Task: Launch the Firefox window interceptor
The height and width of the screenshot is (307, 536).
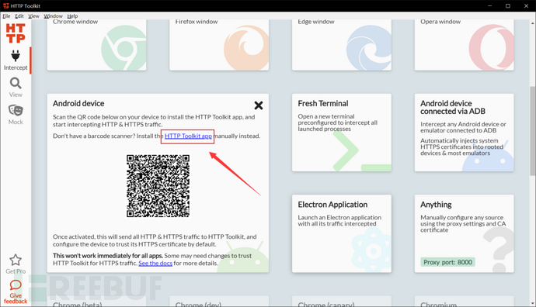Action: tap(219, 45)
